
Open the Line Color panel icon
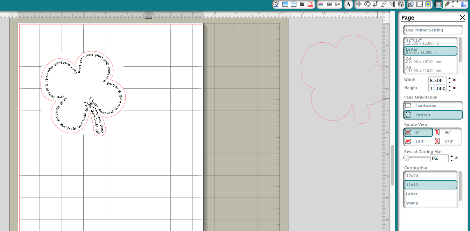coord(321,4)
